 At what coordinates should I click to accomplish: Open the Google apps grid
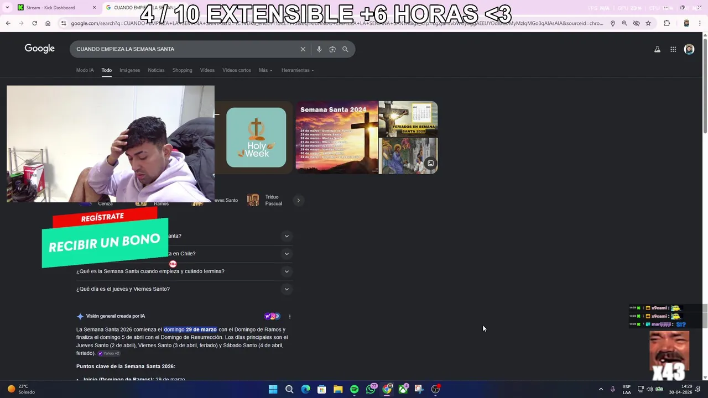673,49
